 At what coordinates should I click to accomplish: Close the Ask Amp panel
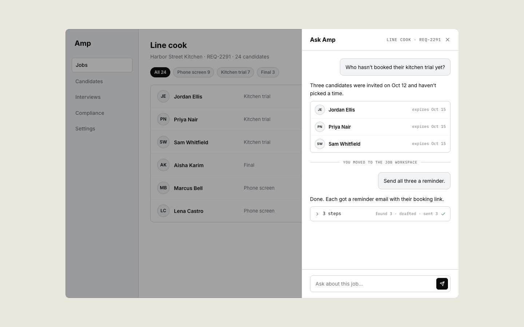click(x=448, y=40)
